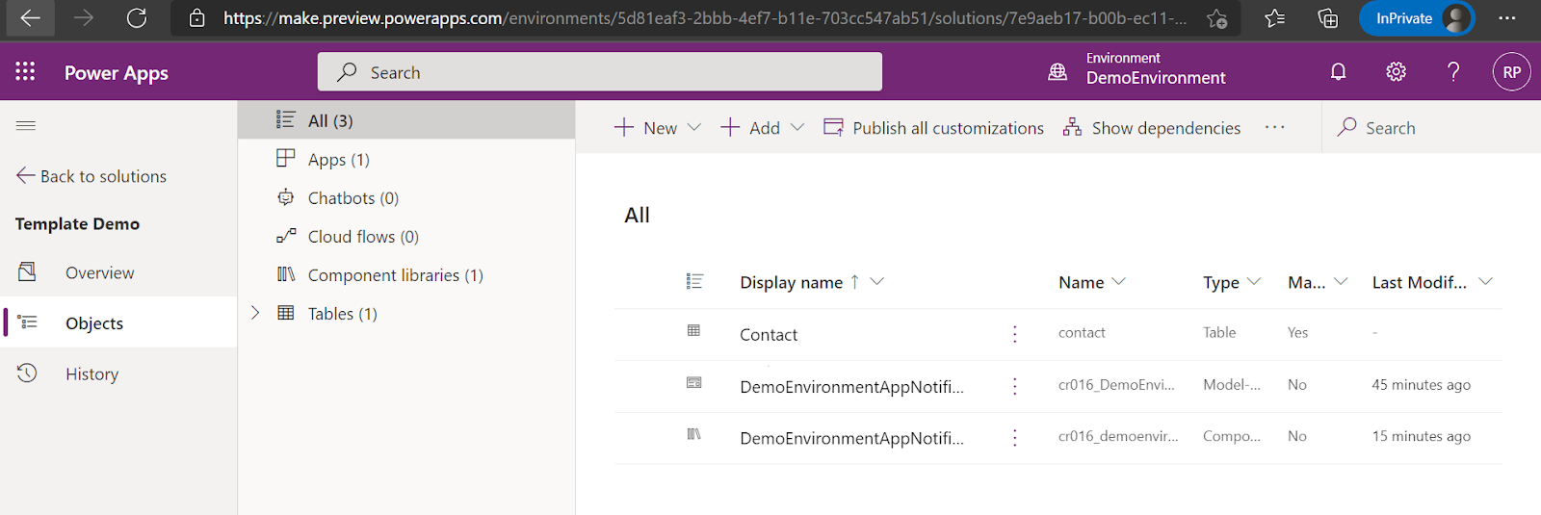Viewport: 1541px width, 515px height.
Task: Click the Contact table row icon
Action: point(693,331)
